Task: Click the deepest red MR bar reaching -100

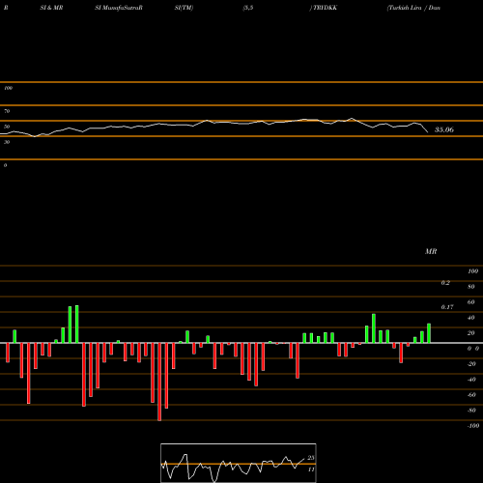Action: [x=159, y=382]
